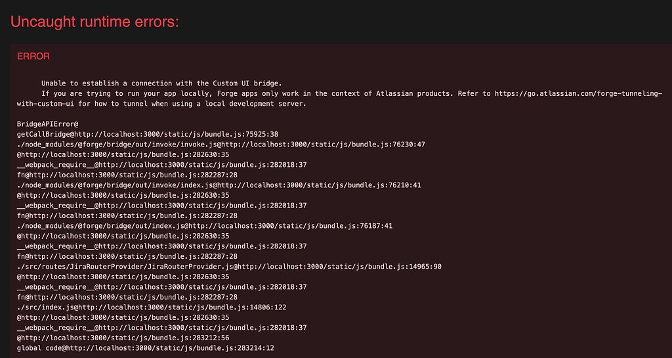672x358 pixels.
Task: Select the ./src/index.js bundle.js:14806:122 stack frame
Action: 152,307
